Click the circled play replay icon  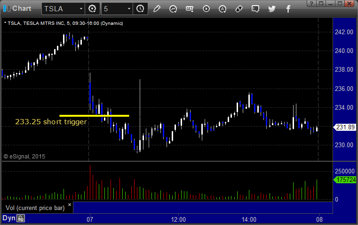tap(206, 9)
